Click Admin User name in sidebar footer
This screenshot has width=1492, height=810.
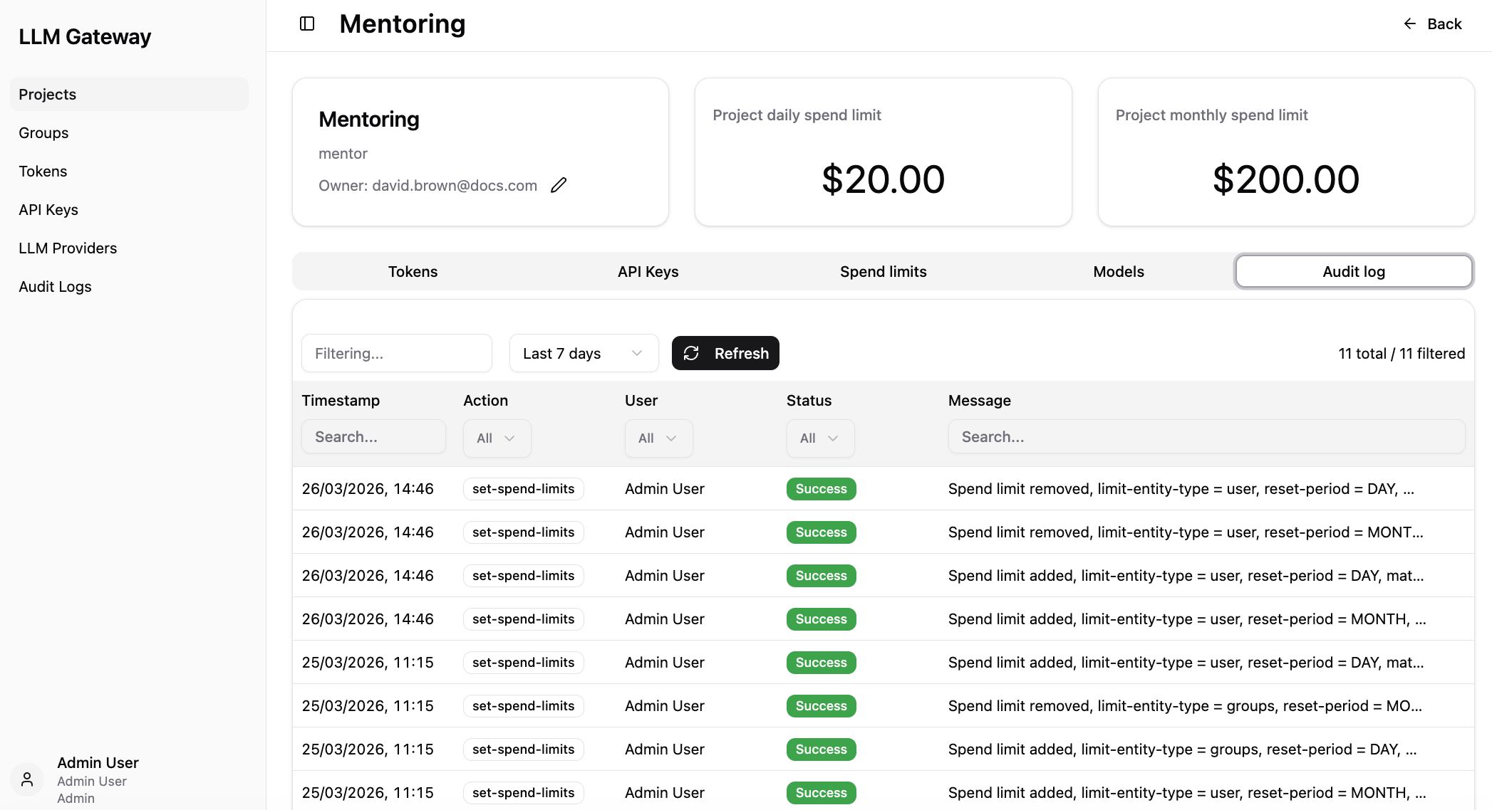[x=98, y=762]
